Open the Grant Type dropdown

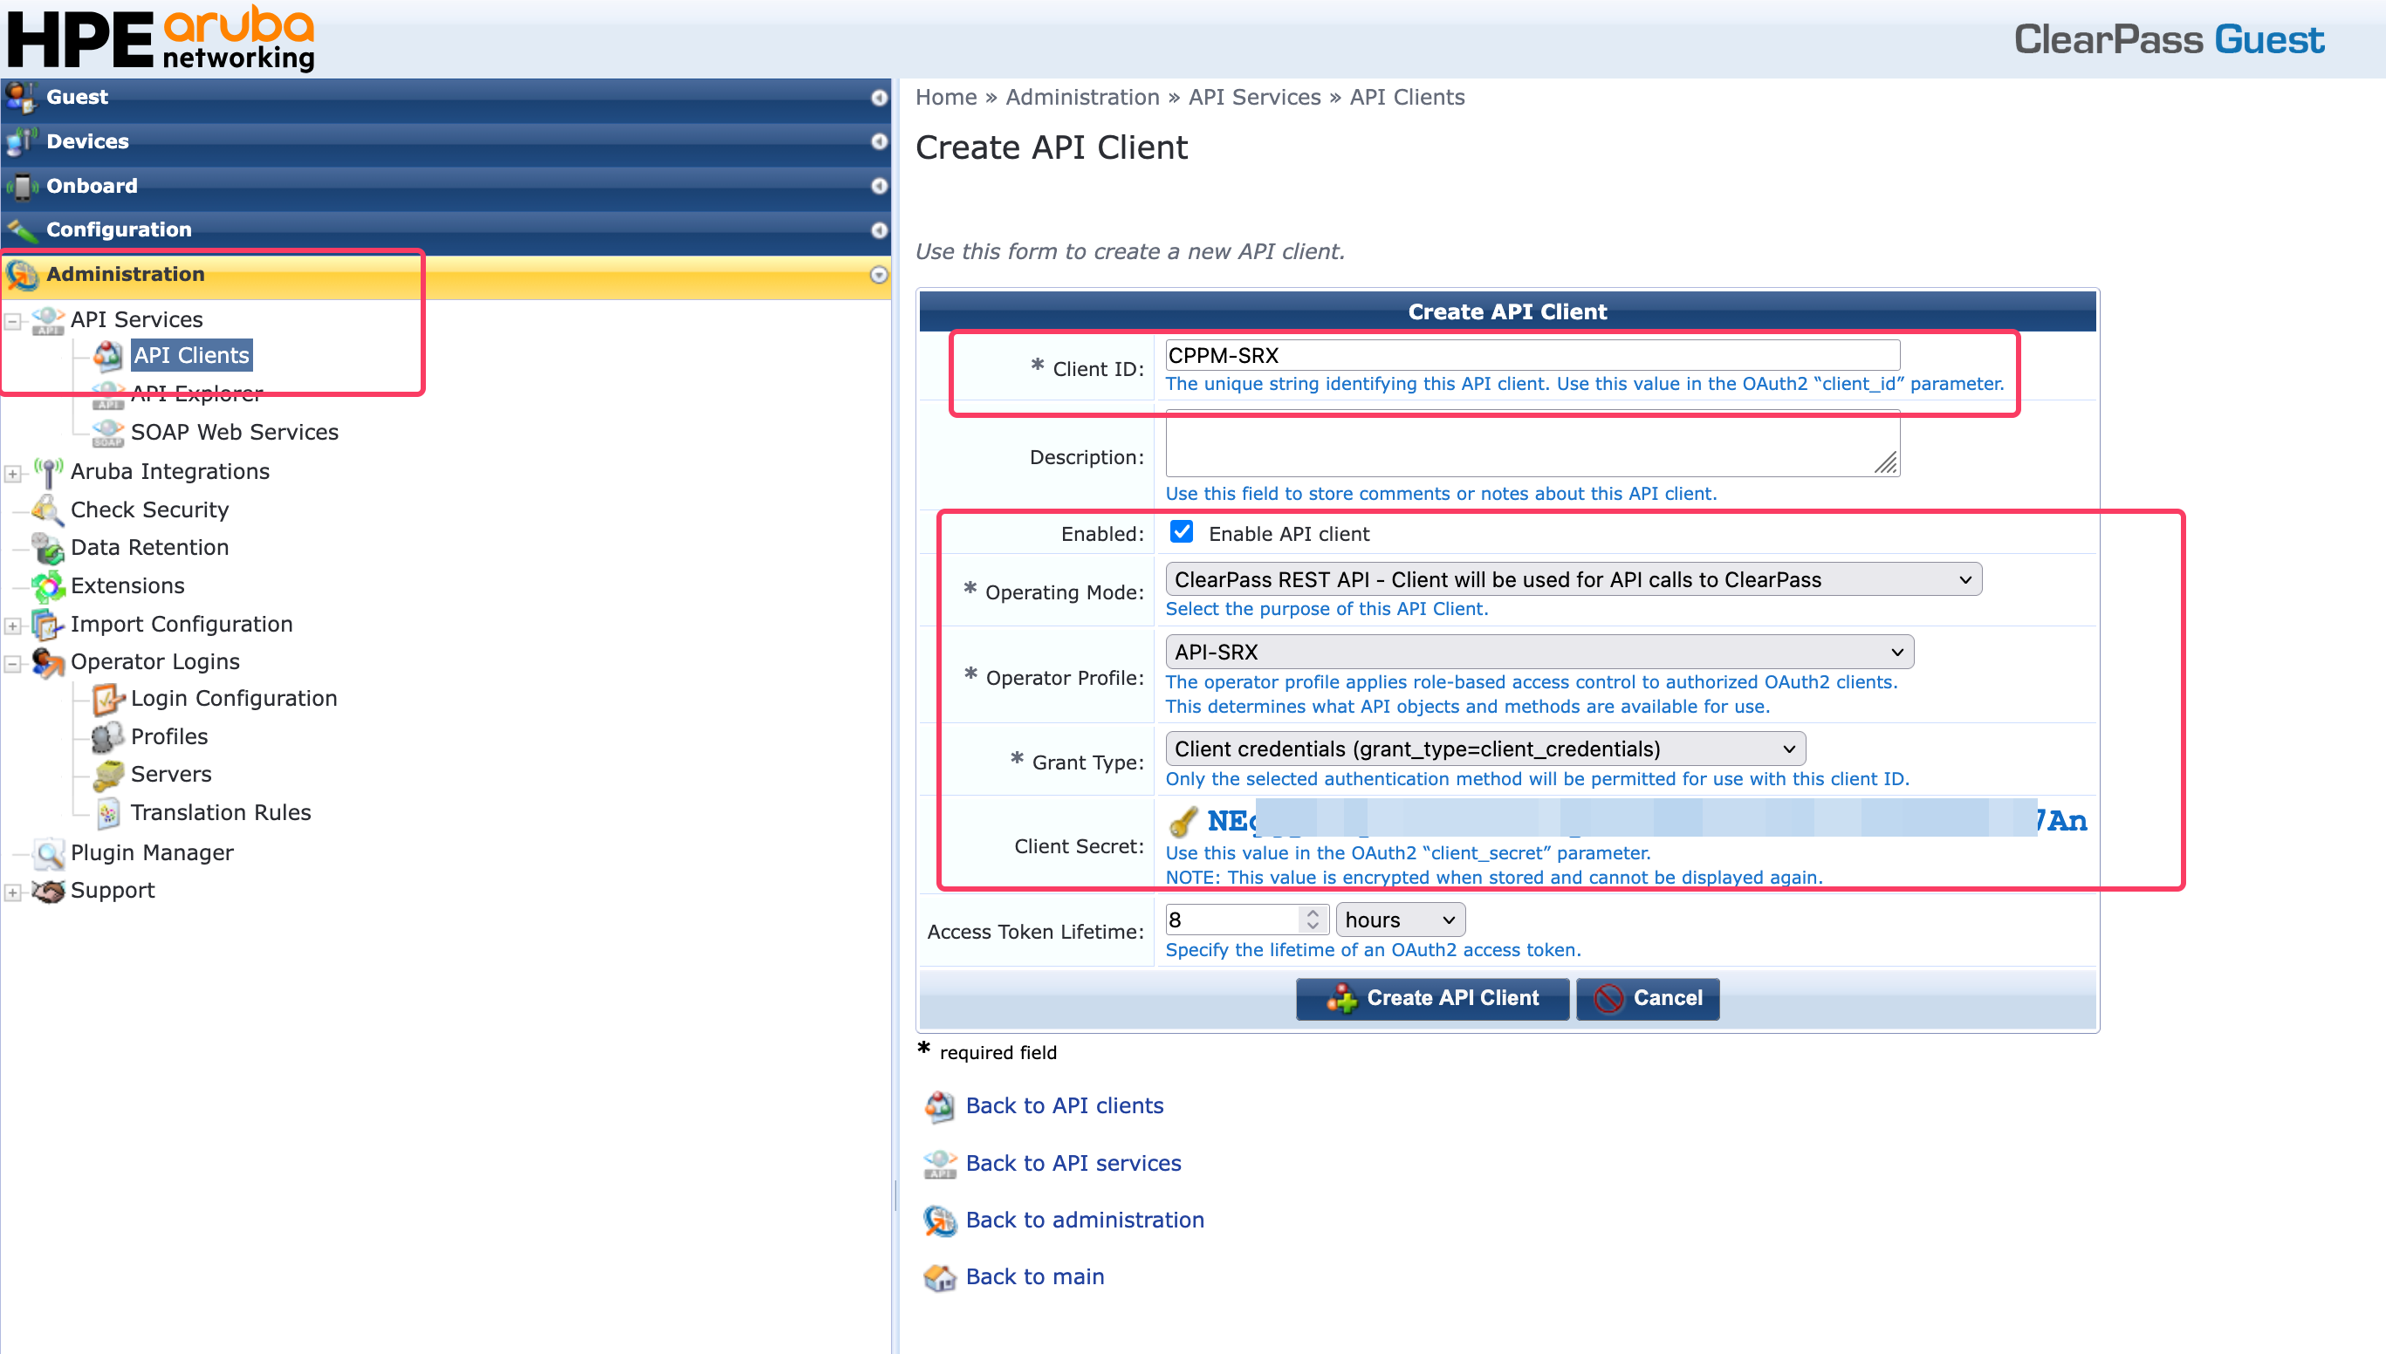(1485, 749)
